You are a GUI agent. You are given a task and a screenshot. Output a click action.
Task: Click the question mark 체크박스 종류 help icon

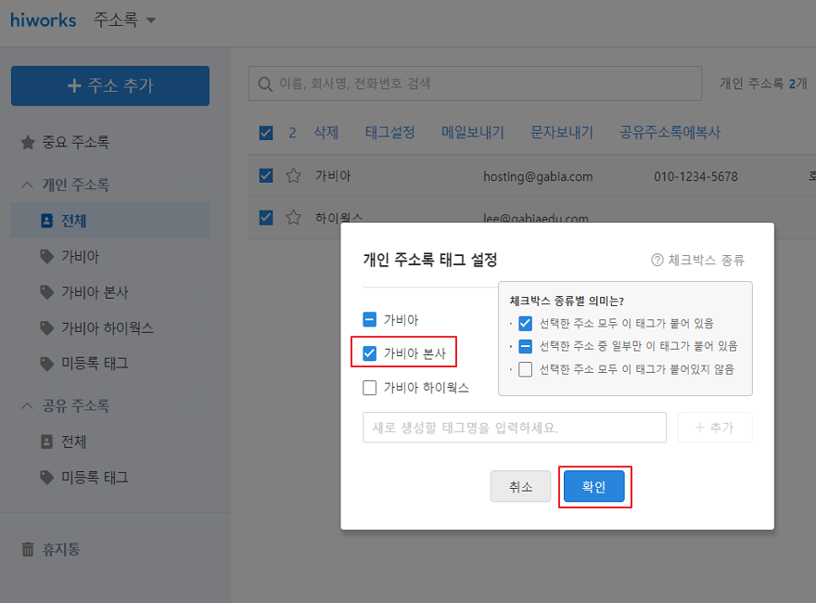coord(657,261)
